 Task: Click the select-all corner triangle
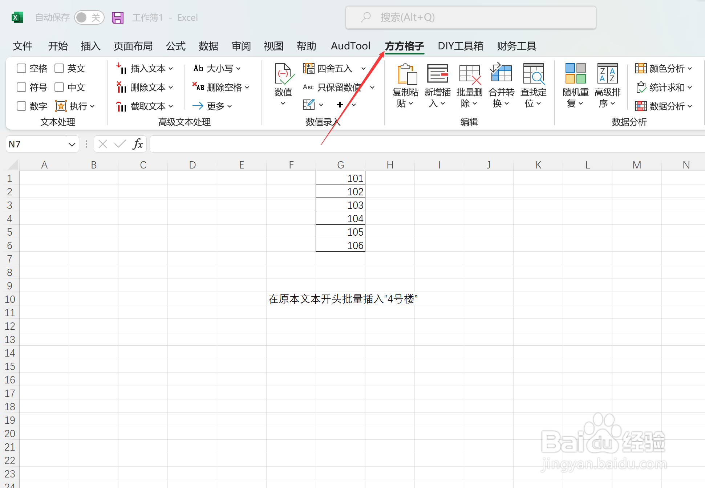[13, 164]
